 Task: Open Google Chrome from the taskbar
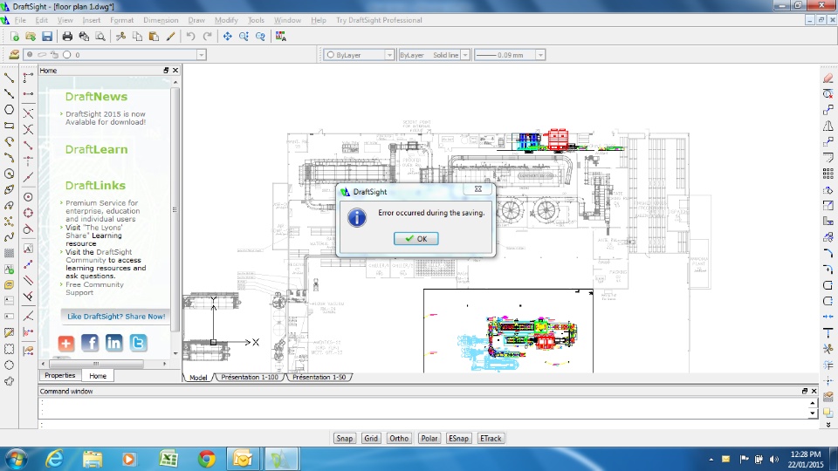206,459
